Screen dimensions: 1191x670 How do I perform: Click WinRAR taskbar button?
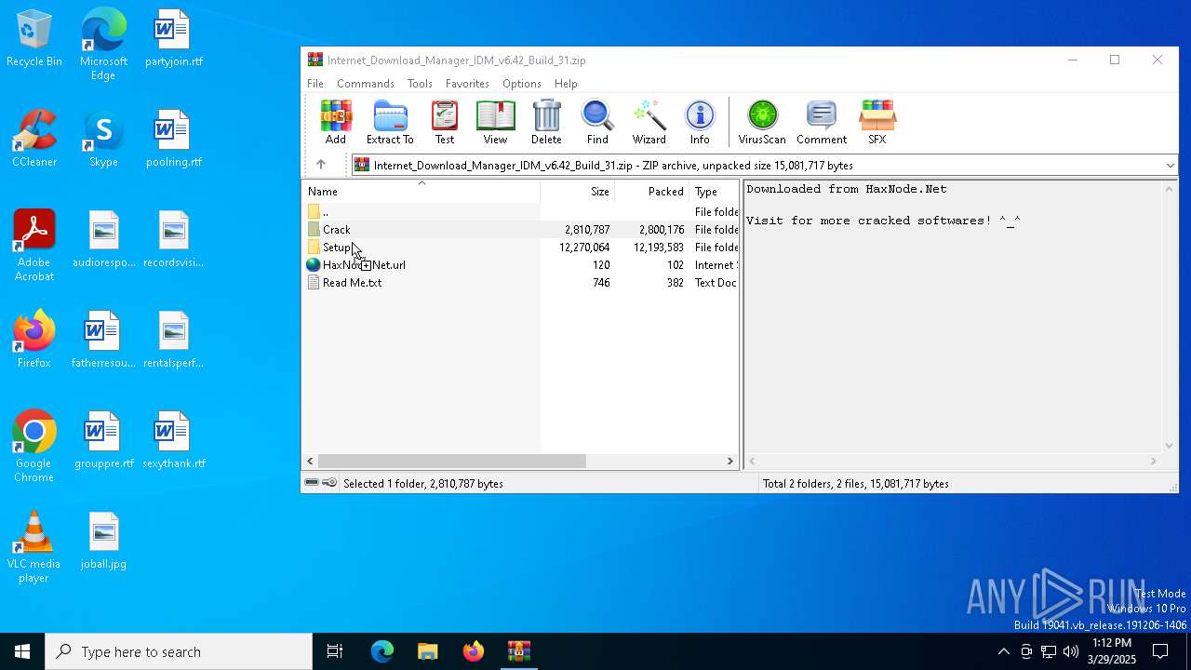518,651
